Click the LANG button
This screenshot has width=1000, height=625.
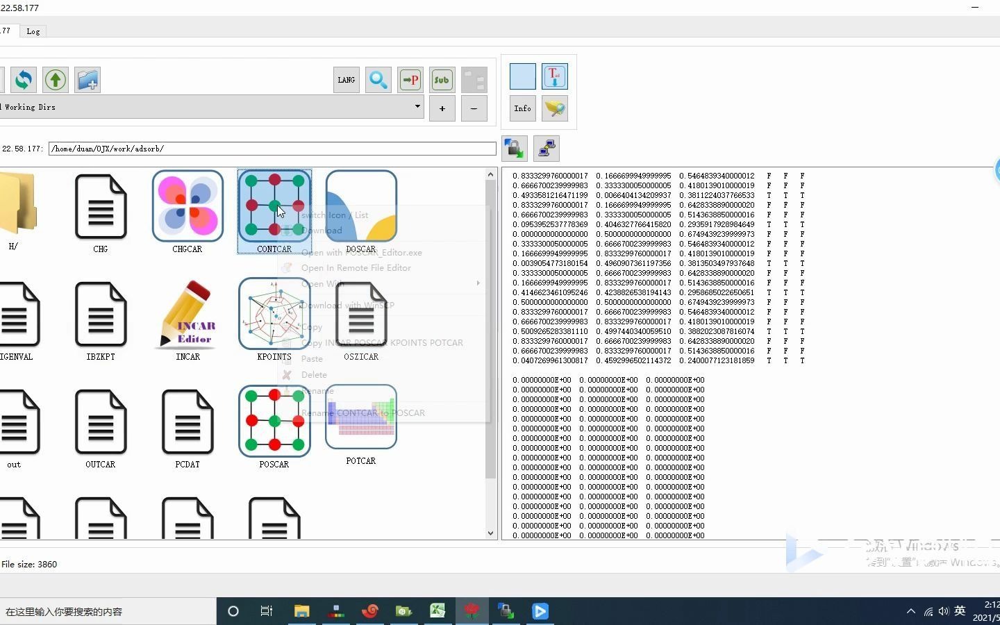(x=347, y=80)
